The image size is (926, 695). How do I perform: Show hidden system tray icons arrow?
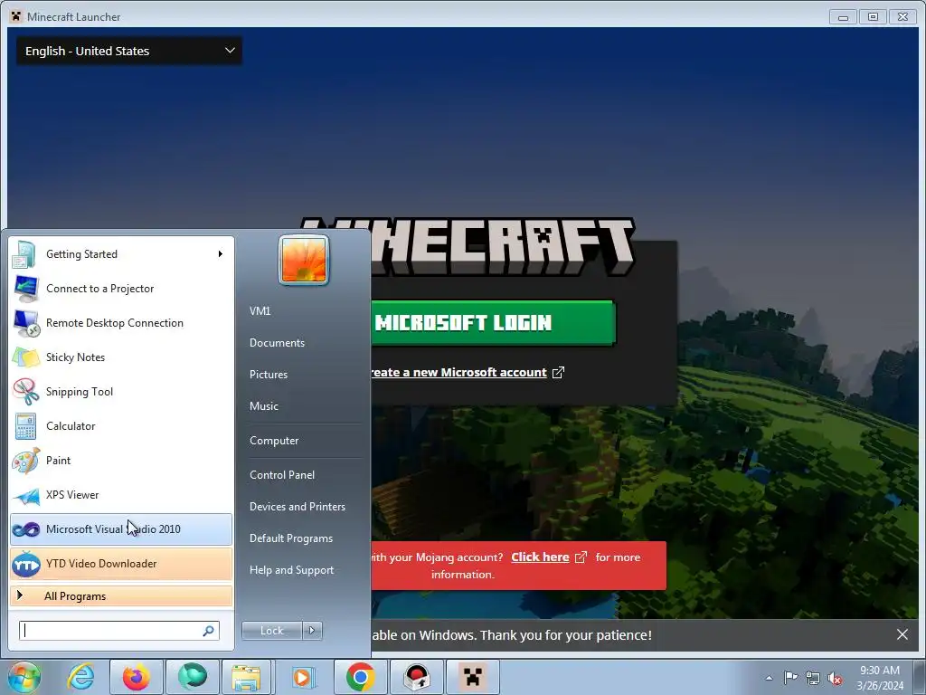click(769, 678)
